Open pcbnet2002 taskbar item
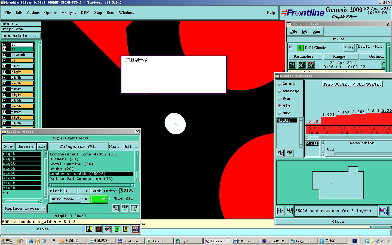Image resolution: width=392 pixels, height=245 pixels. point(274,241)
